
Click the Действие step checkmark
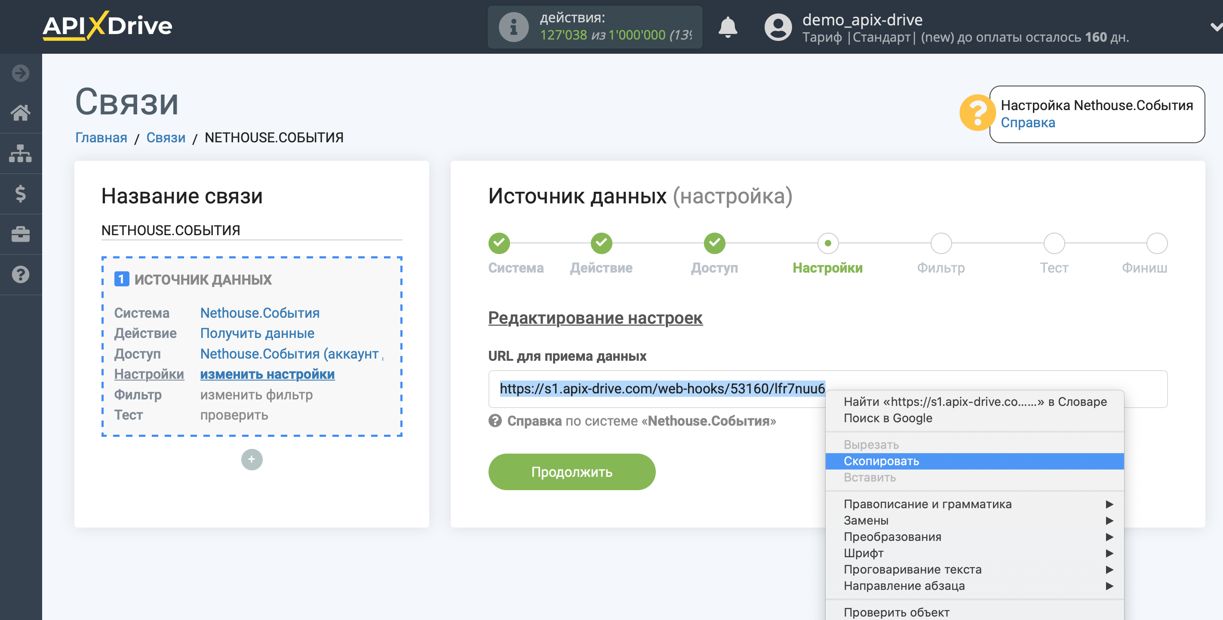pos(601,243)
